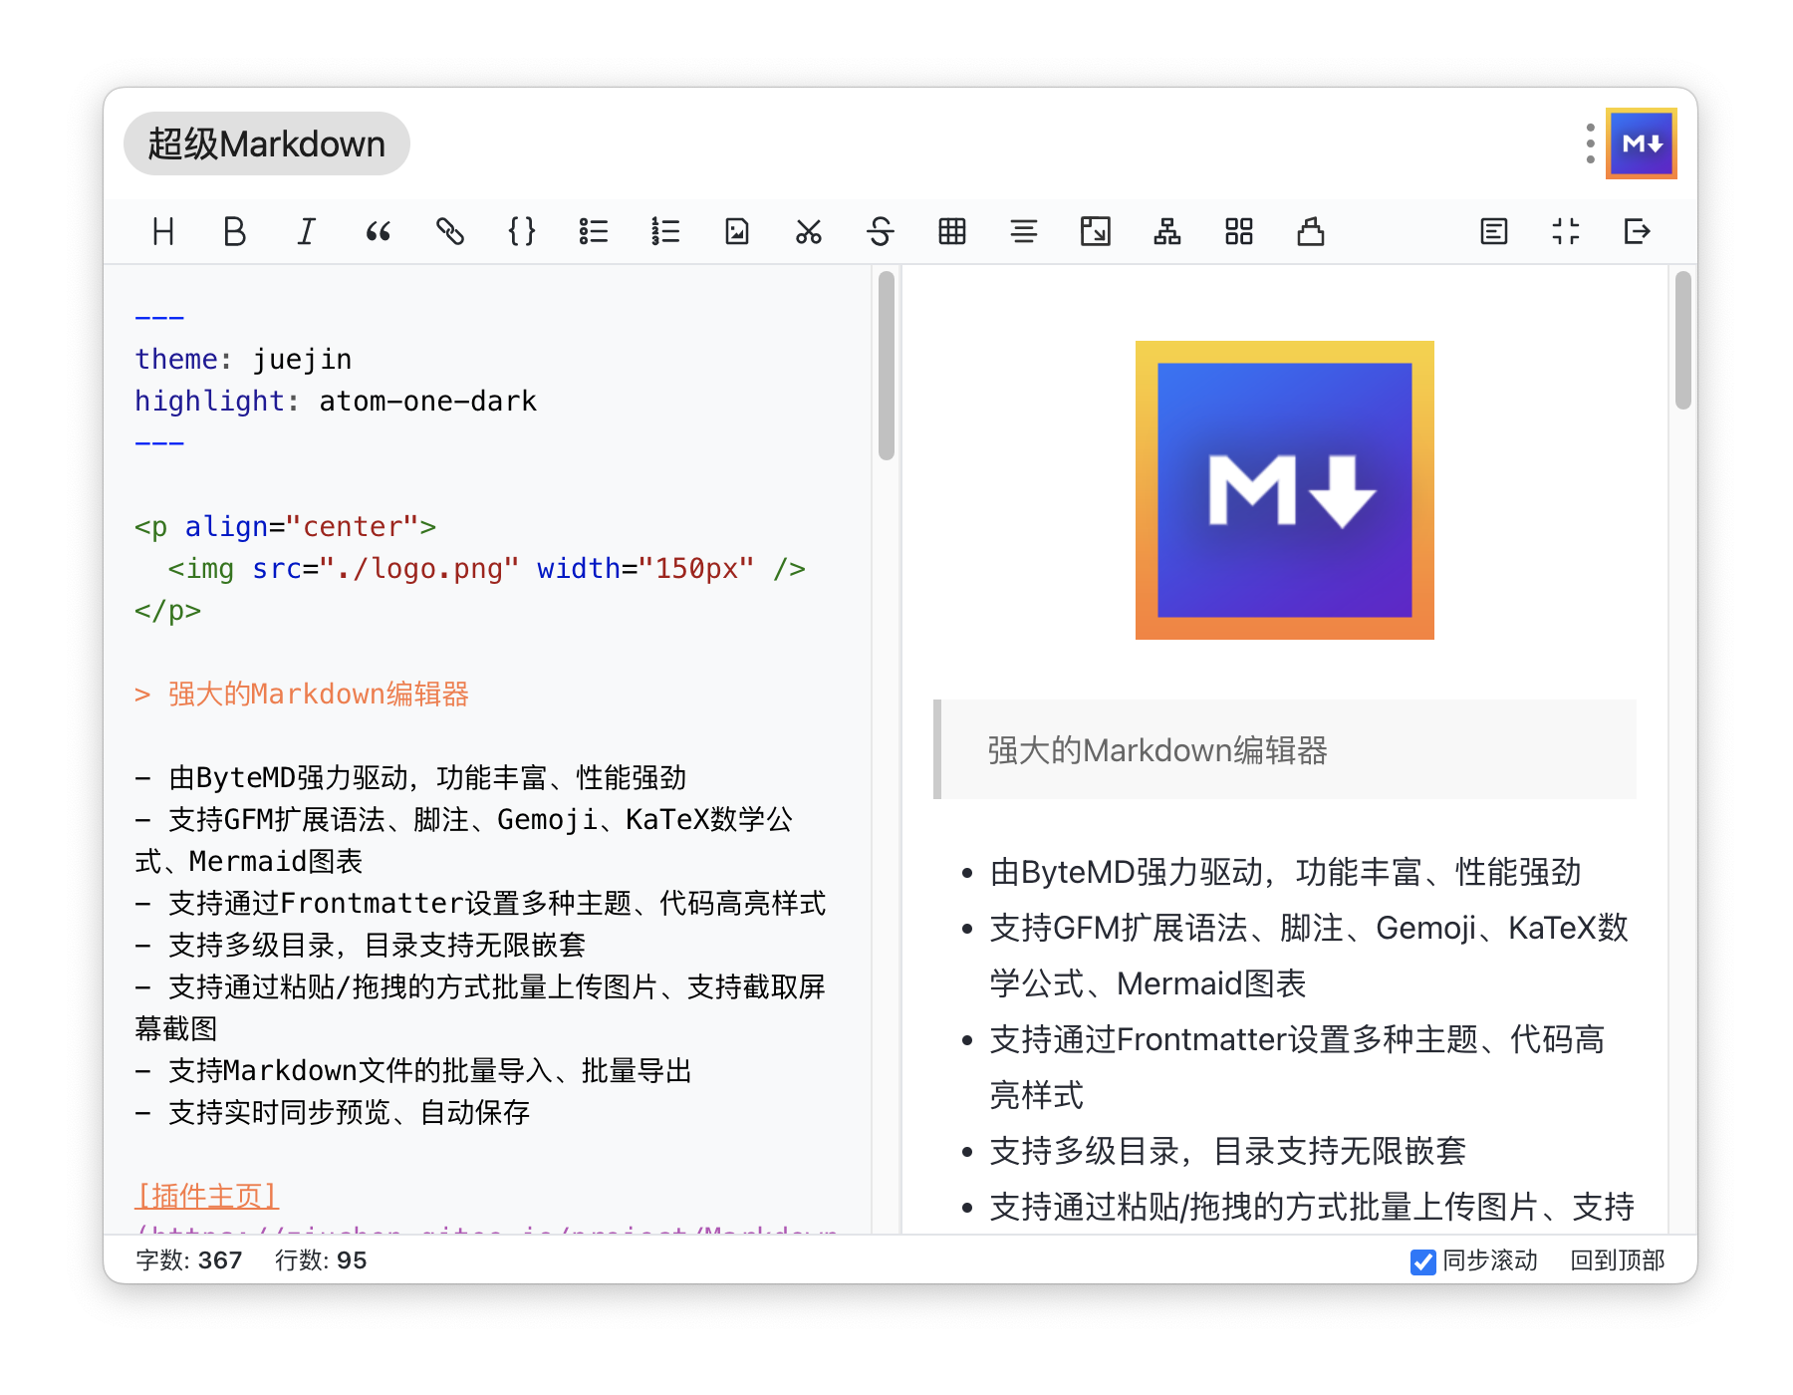Insert a blockquote
The height and width of the screenshot is (1395, 1793).
pyautogui.click(x=379, y=232)
